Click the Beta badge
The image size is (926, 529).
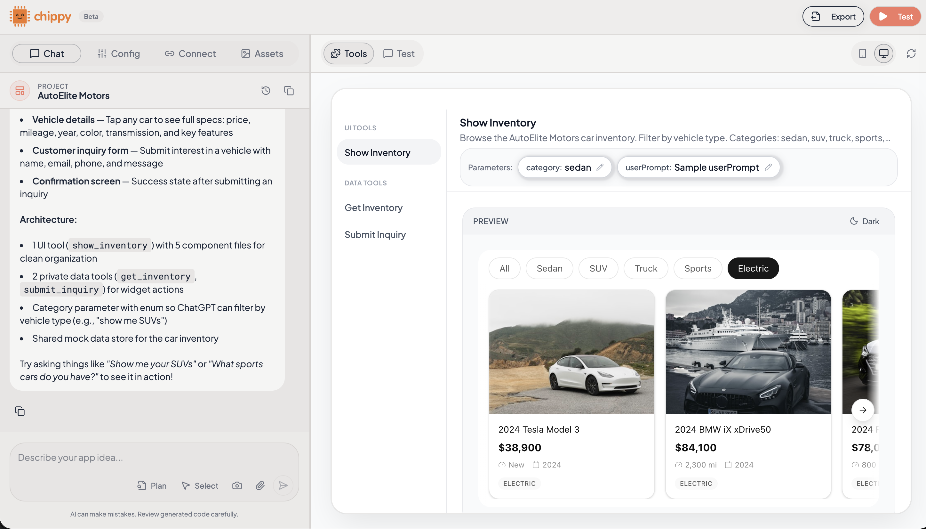91,16
